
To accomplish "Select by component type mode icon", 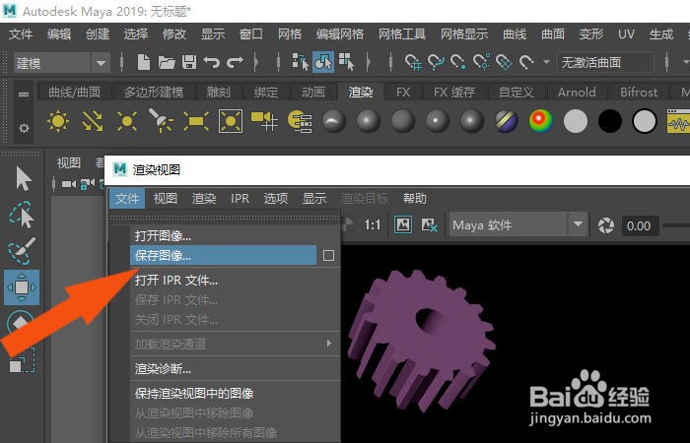I will [346, 62].
